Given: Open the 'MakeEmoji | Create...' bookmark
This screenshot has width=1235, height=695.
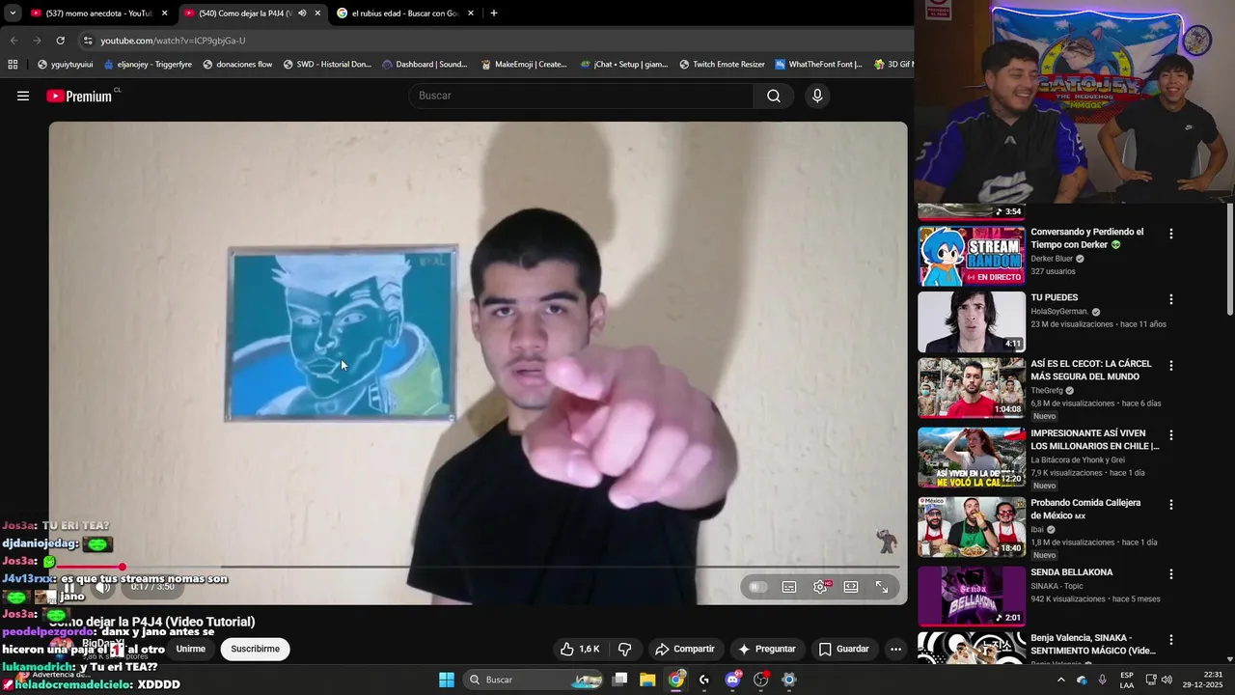Looking at the screenshot, I should tap(523, 65).
